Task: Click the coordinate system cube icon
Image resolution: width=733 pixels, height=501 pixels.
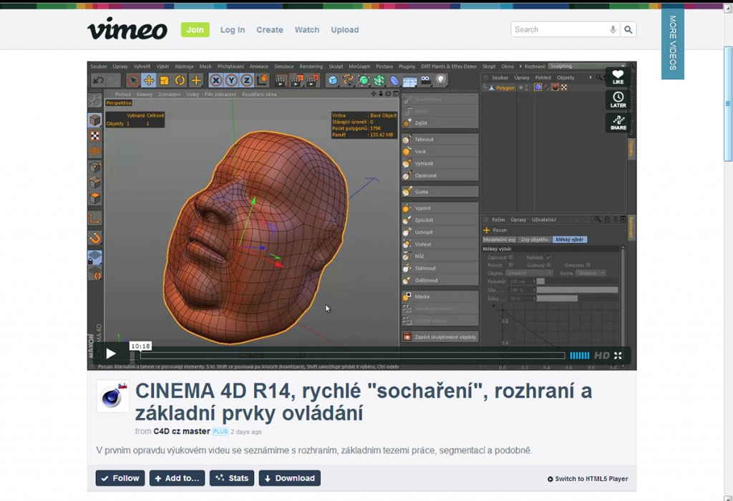Action: 262,80
